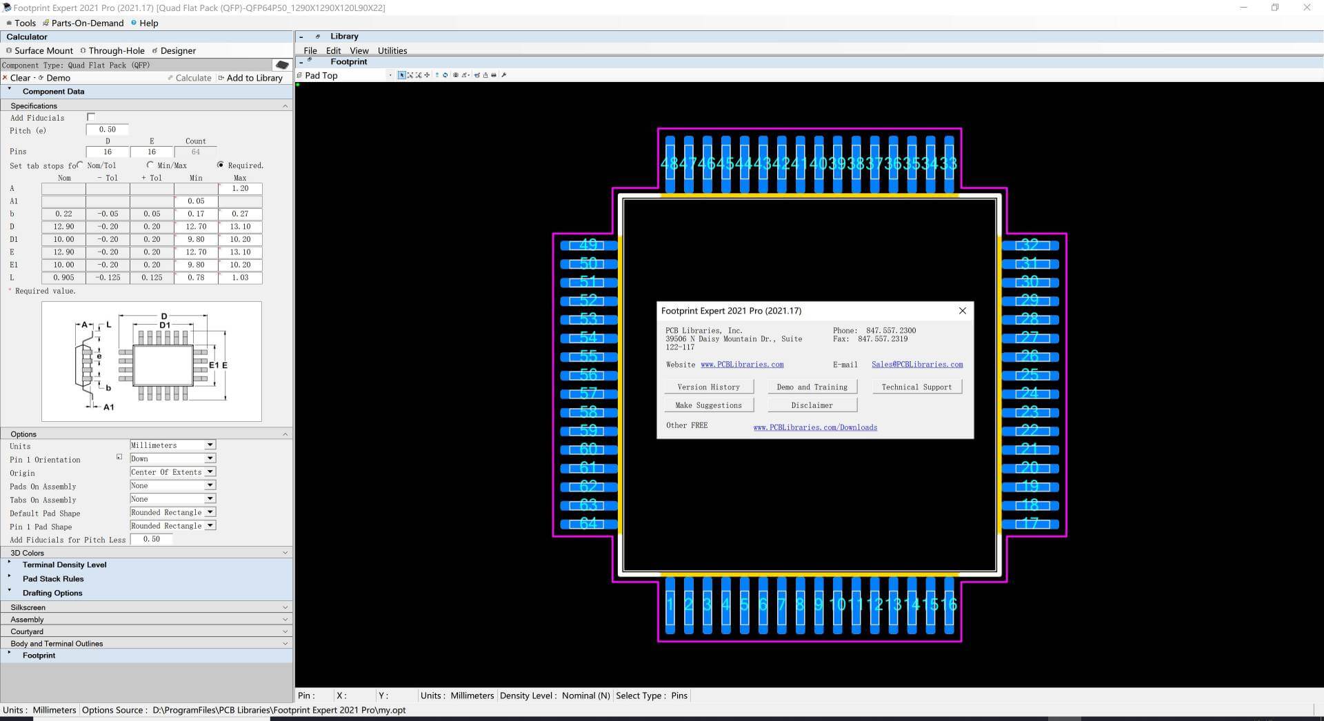Close the Footprint Expert about dialog
The width and height of the screenshot is (1324, 721).
click(x=963, y=311)
